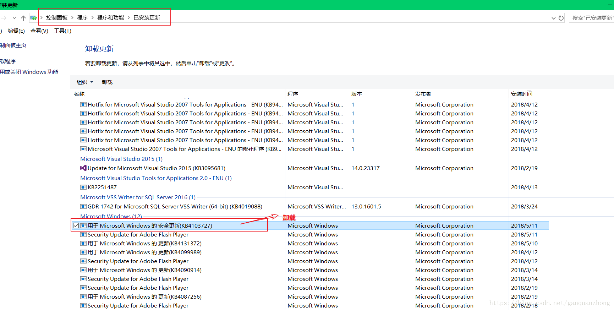Select 用于 Microsoft Windows 的 更新(KB4087256)

[144, 297]
